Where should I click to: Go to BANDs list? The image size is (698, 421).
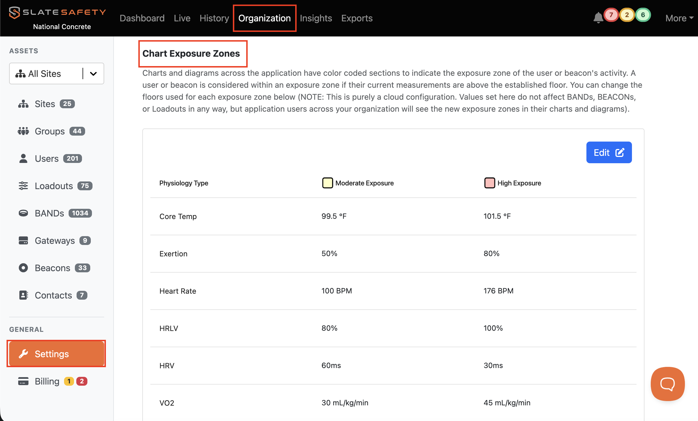49,213
